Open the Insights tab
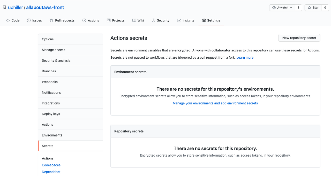The image size is (331, 176). (186, 20)
